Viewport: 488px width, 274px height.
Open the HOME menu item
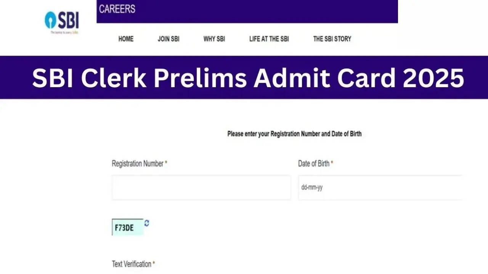pos(126,39)
